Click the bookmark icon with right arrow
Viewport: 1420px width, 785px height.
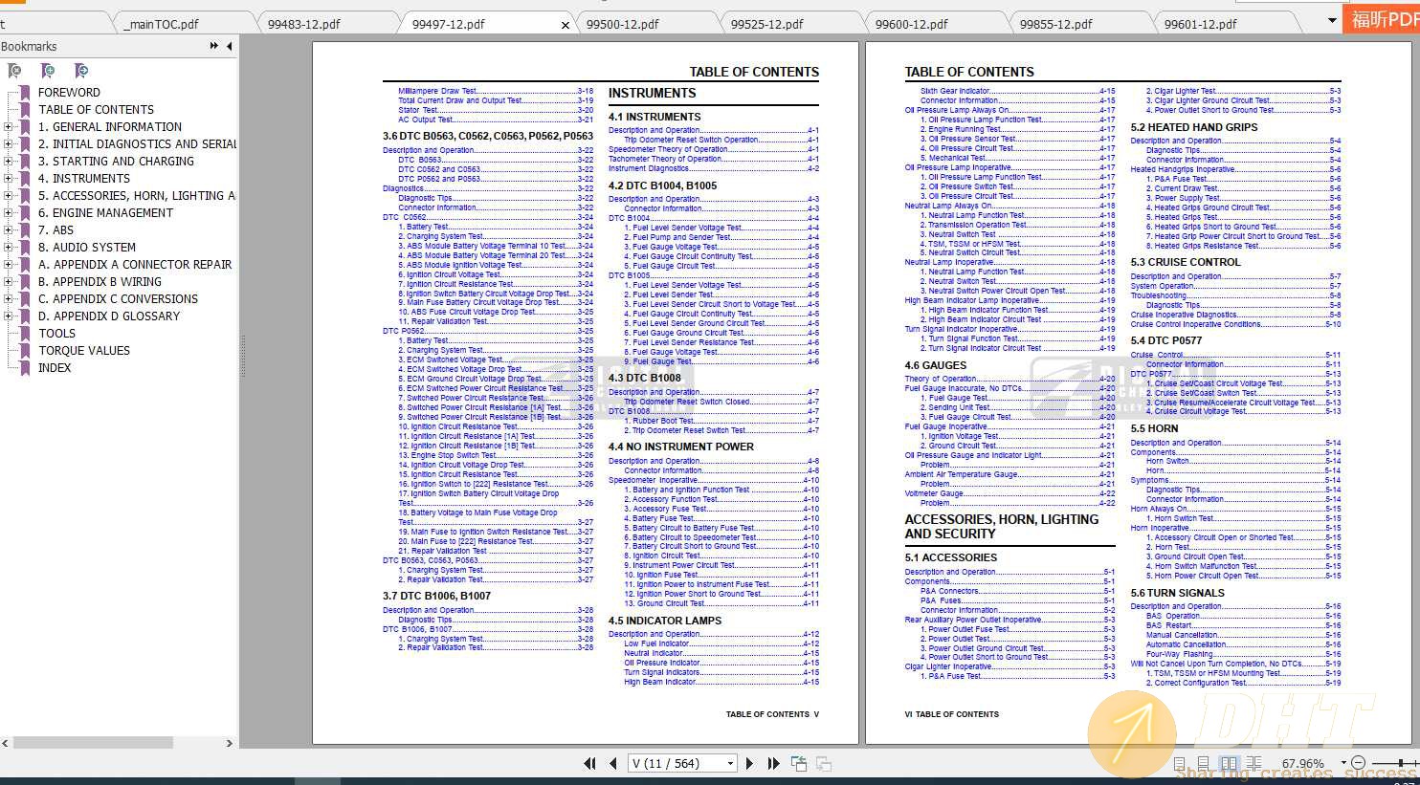pyautogui.click(x=81, y=71)
